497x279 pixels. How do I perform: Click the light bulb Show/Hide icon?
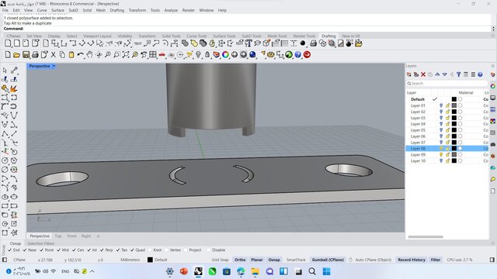pos(199,55)
